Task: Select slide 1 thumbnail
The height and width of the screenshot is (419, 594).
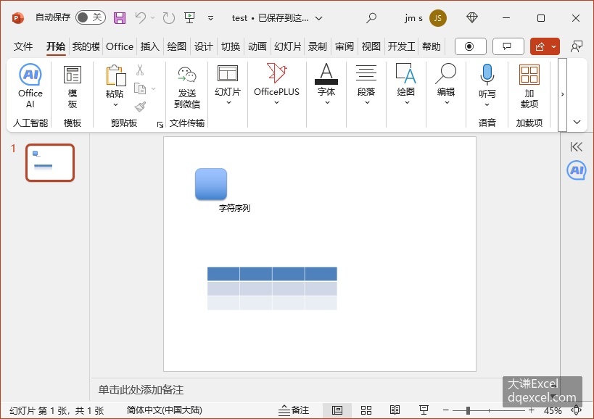Action: tap(50, 163)
